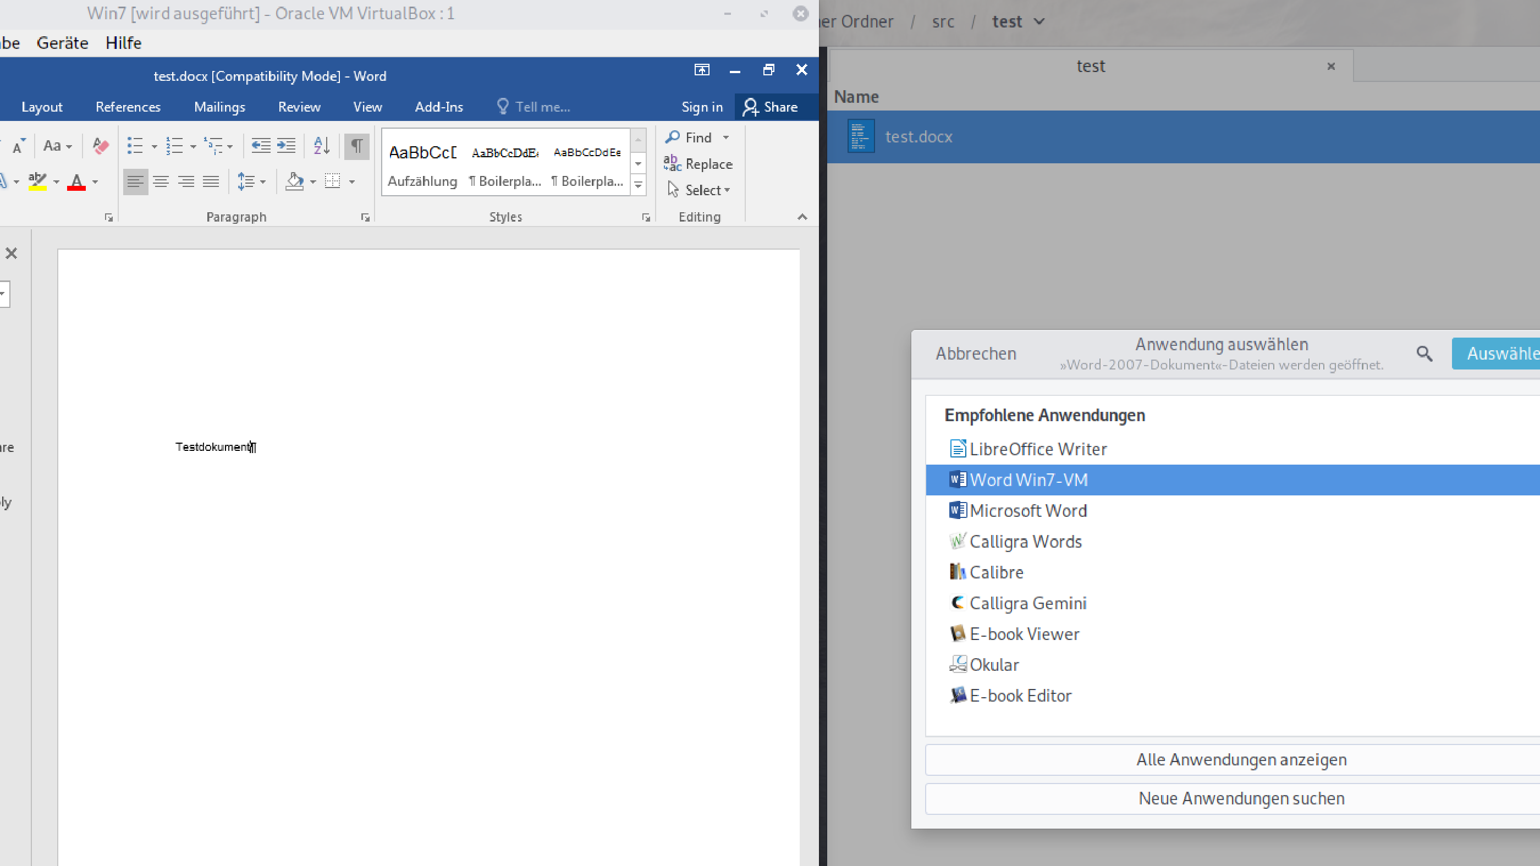Select LibreOffice Writer from the list
This screenshot has height=866, width=1540.
[1233, 449]
